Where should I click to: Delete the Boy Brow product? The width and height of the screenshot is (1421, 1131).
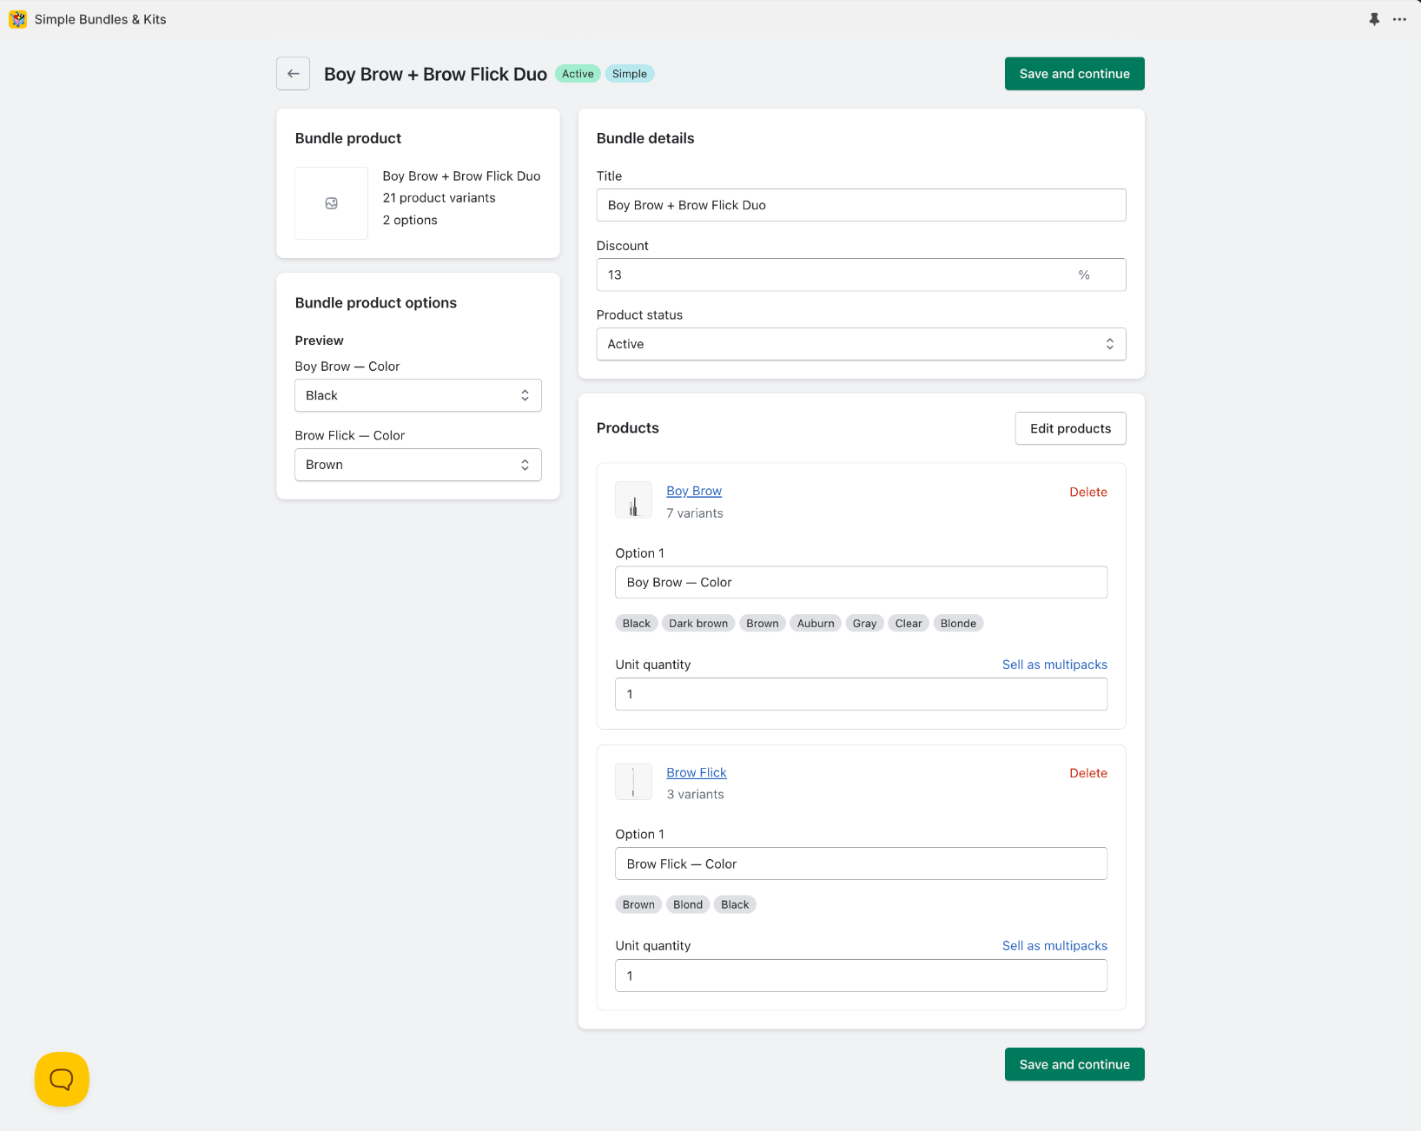pyautogui.click(x=1088, y=492)
